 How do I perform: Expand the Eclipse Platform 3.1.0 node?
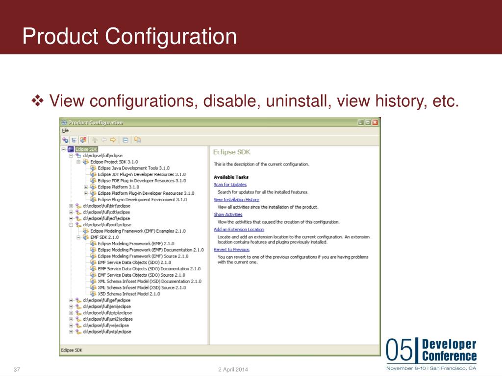(x=86, y=187)
